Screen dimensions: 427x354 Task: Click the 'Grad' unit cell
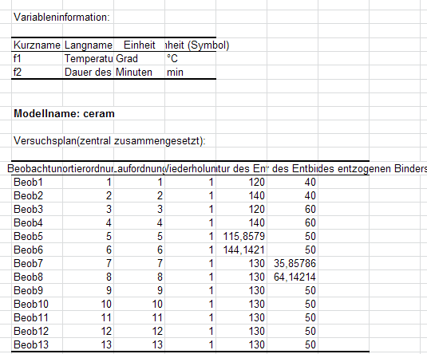(139, 58)
